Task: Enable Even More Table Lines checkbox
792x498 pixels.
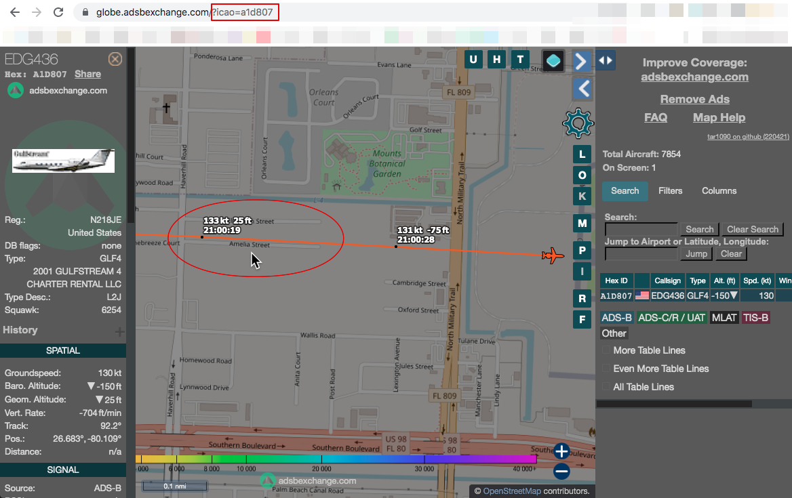Action: click(x=606, y=369)
